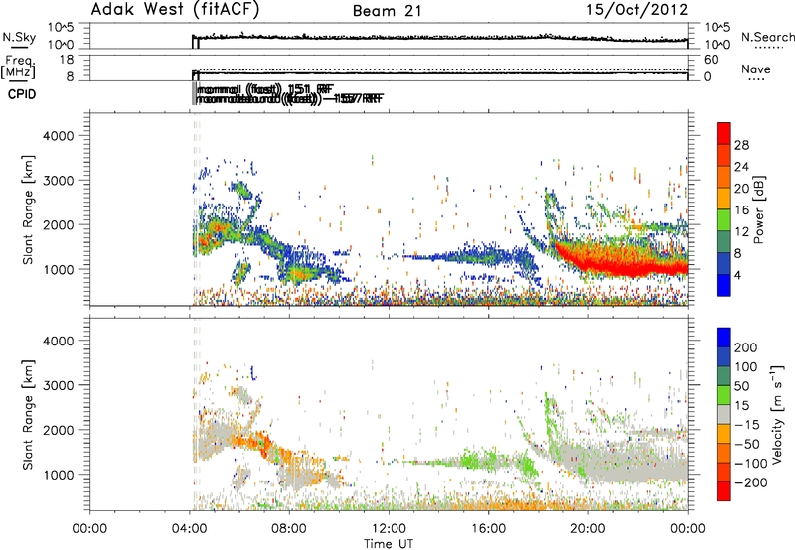The height and width of the screenshot is (550, 795).
Task: Click the dotted line sample under 'Nave'
Action: point(756,79)
